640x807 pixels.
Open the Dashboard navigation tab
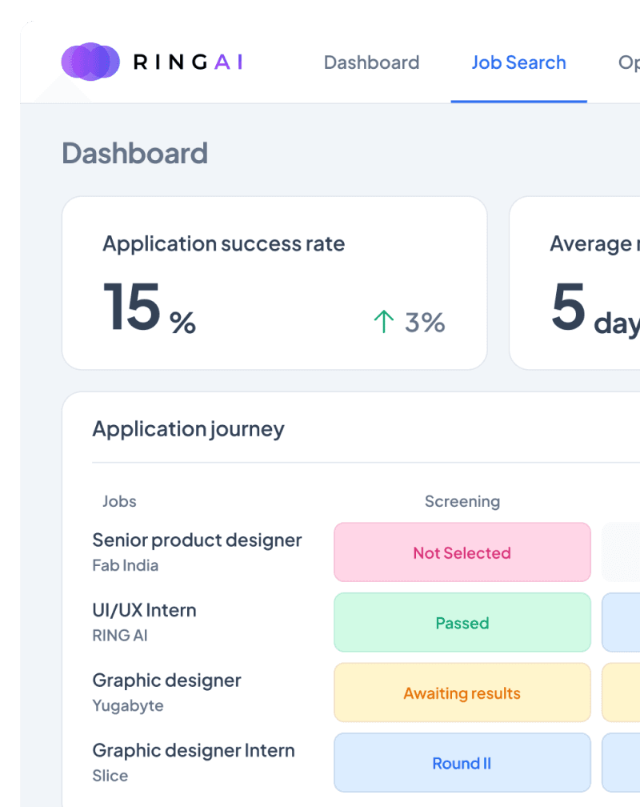pyautogui.click(x=371, y=62)
